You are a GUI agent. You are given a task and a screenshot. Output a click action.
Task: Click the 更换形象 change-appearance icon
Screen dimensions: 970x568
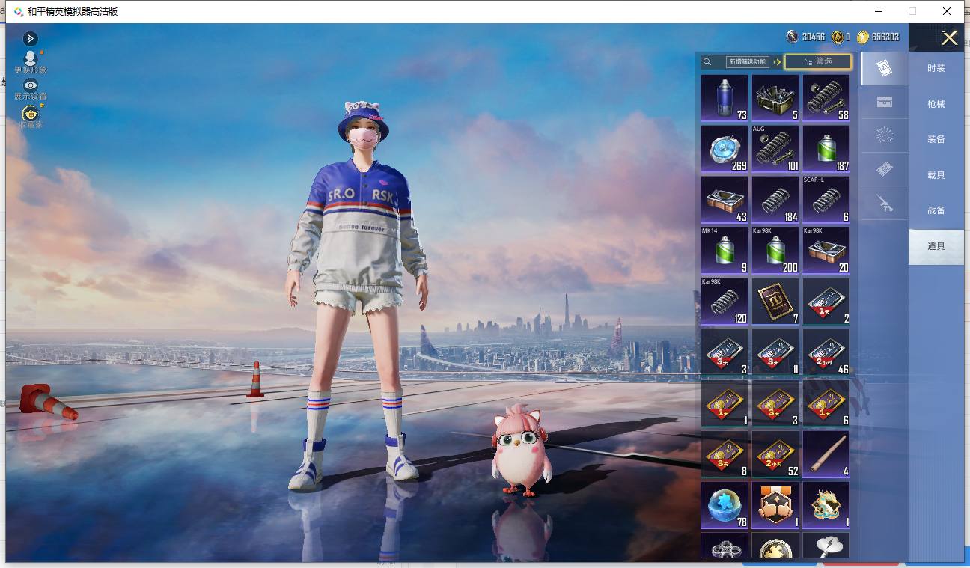30,61
